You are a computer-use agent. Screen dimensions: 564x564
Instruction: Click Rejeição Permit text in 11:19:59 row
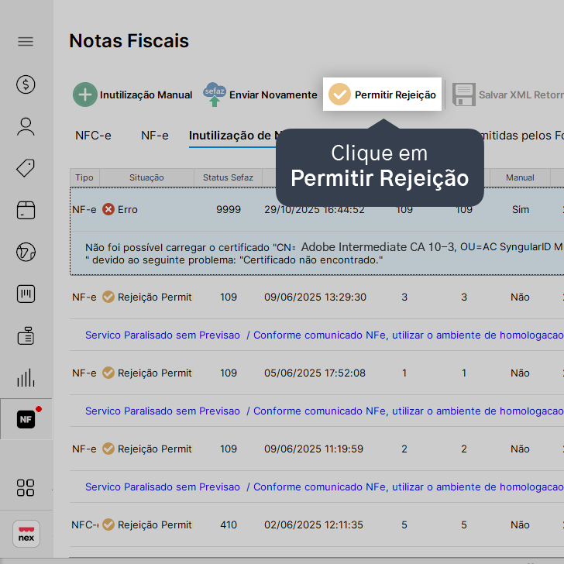click(x=155, y=449)
